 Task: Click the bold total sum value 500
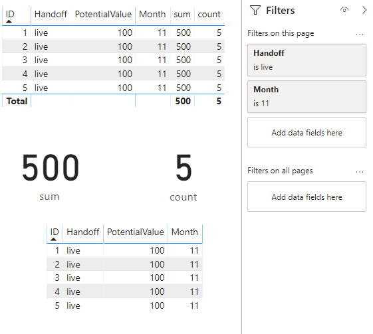pyautogui.click(x=183, y=101)
